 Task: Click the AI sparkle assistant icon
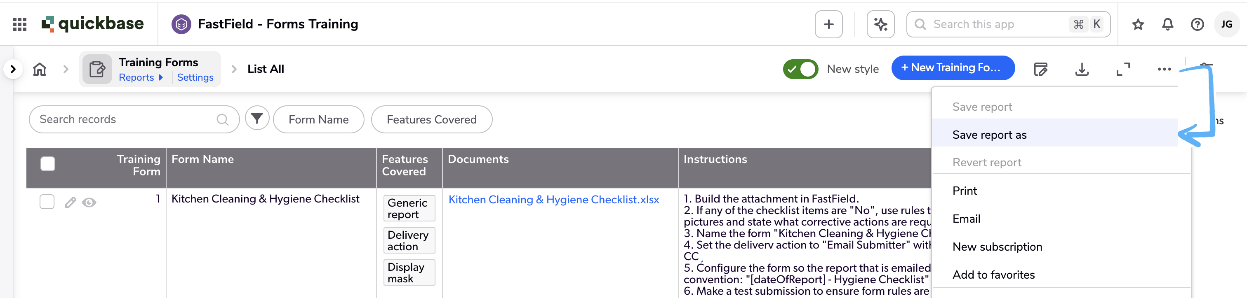pos(880,24)
